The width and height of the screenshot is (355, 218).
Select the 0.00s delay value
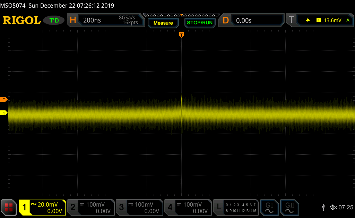pyautogui.click(x=244, y=20)
